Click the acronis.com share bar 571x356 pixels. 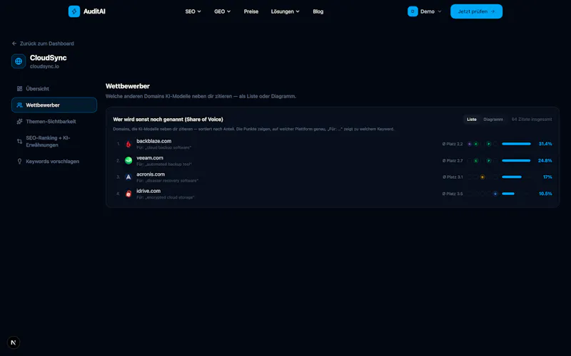(x=516, y=177)
